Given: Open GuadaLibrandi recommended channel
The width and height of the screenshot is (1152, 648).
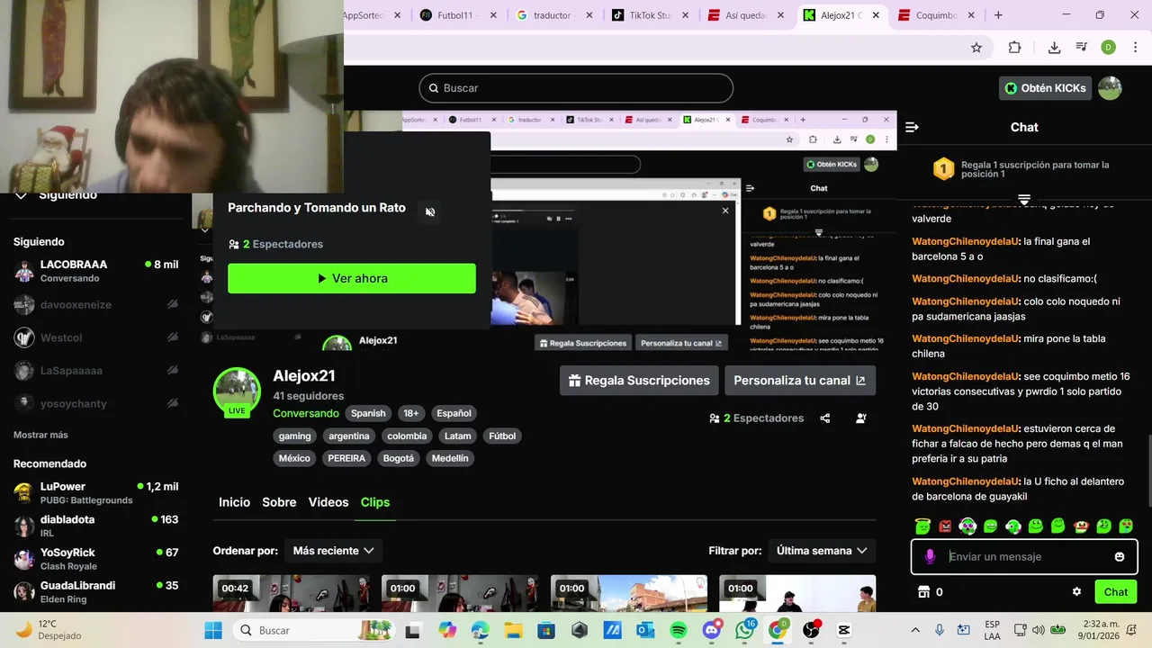Looking at the screenshot, I should tap(95, 591).
